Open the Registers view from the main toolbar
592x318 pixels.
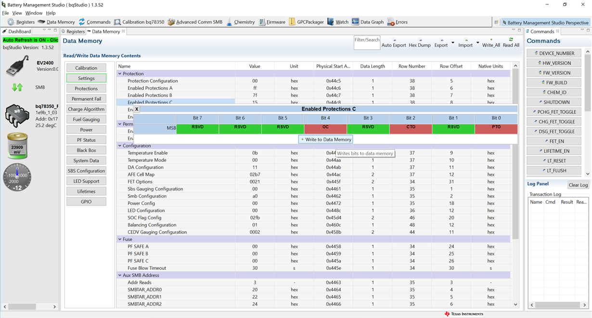click(21, 22)
